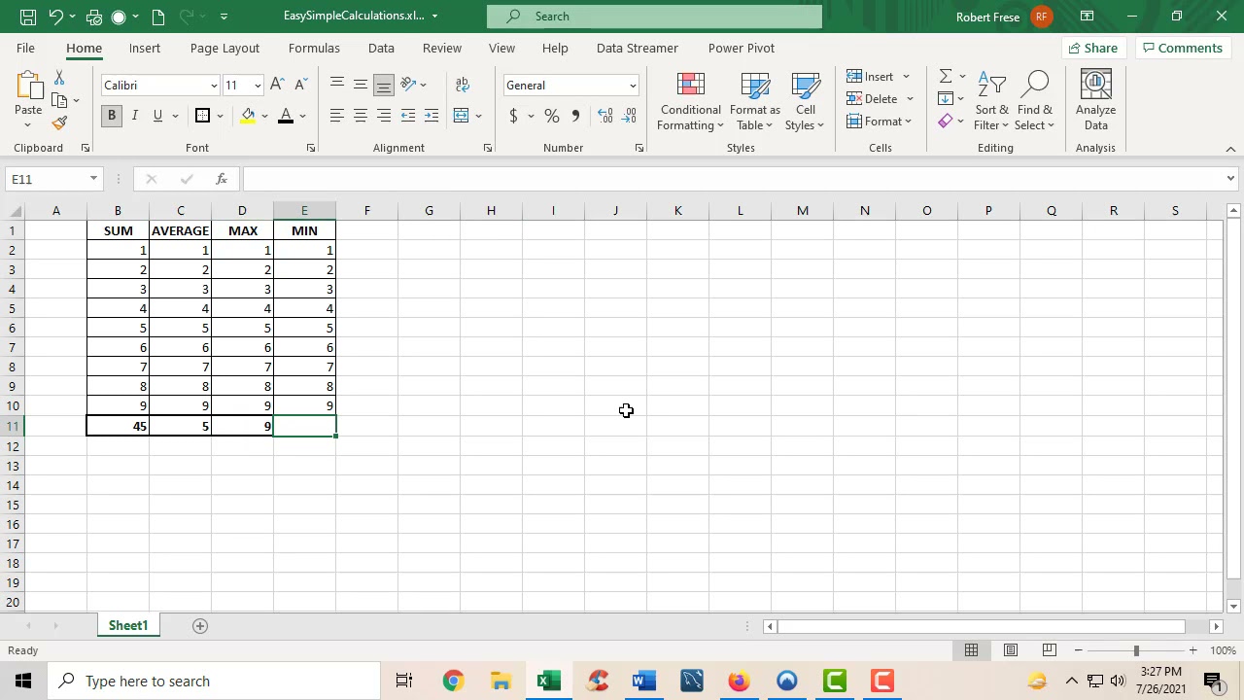Screen dimensions: 1244x700
Task: Click in the formula bar input field
Action: coord(734,179)
